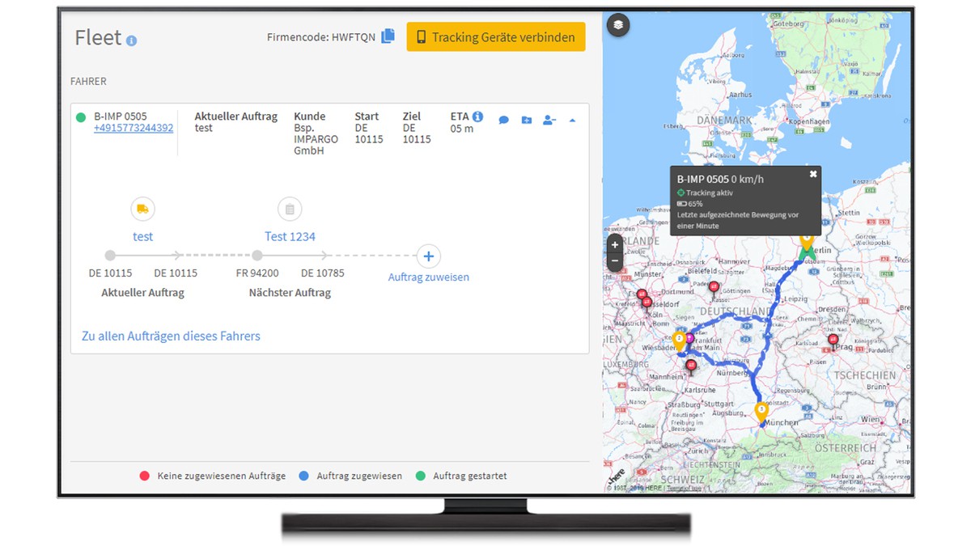Open the map layers button

click(618, 25)
